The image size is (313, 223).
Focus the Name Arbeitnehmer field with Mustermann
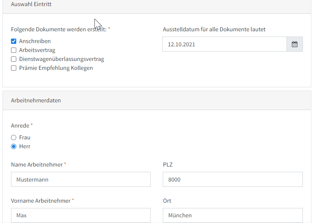click(81, 179)
